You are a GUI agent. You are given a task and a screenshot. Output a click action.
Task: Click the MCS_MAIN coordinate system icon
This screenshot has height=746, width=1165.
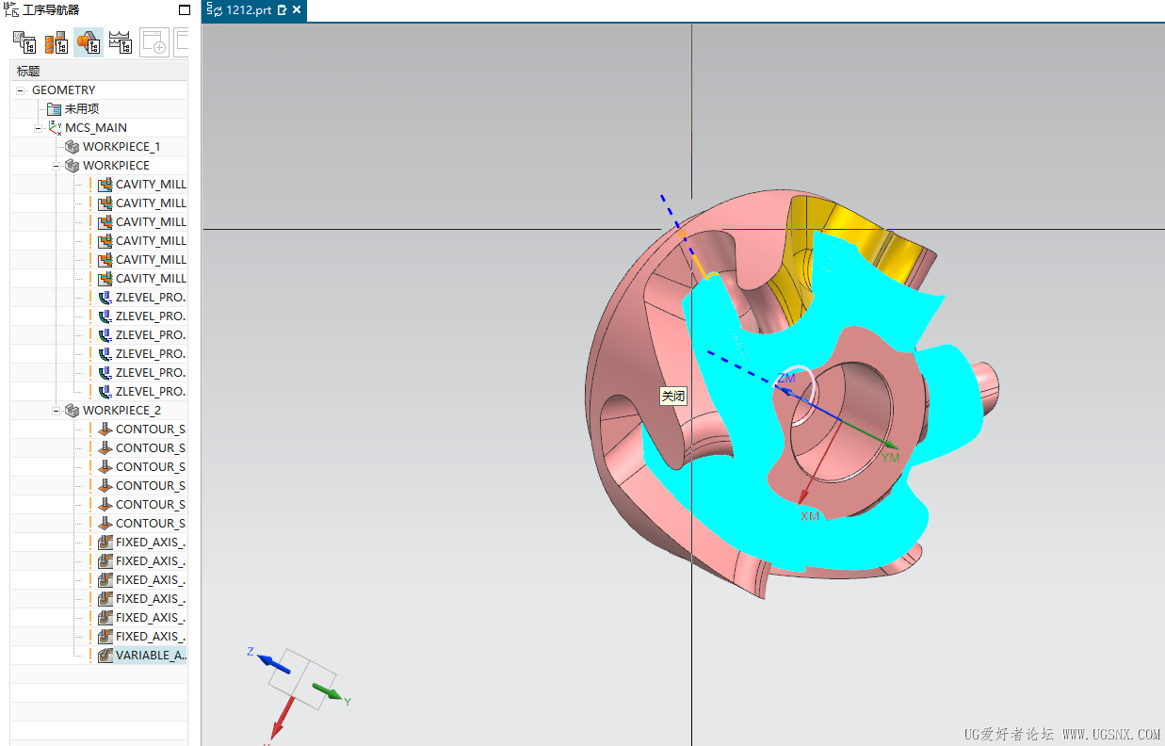[x=55, y=128]
